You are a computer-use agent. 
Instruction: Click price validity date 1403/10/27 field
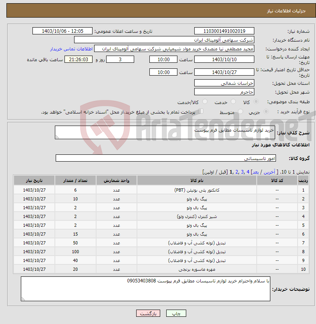click(224, 72)
